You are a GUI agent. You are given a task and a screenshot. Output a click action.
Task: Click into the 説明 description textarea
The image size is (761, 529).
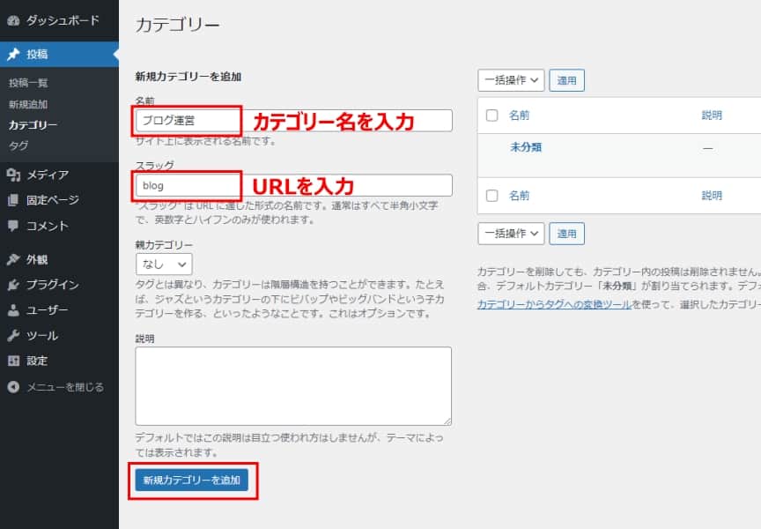click(293, 385)
